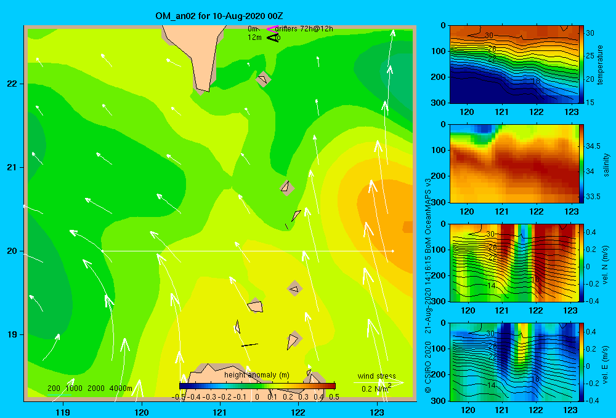Click the latitude 22 tick label on map
This screenshot has width=616, height=418.
(12, 84)
